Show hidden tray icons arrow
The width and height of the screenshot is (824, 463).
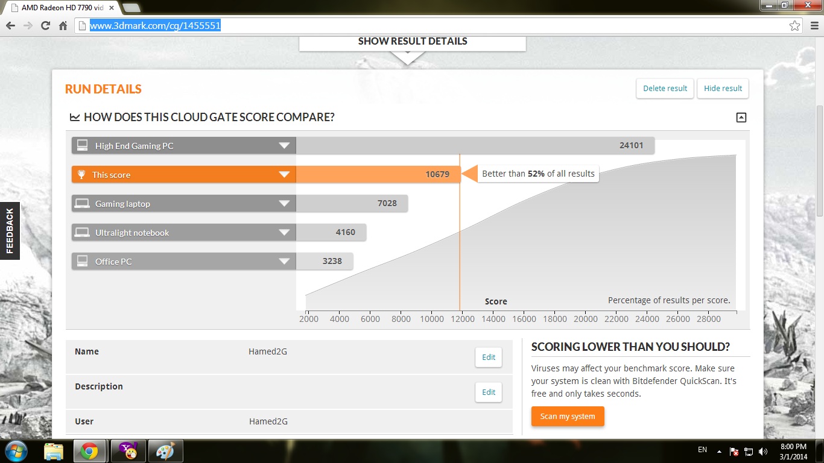coord(719,451)
